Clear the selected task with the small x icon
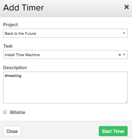 [120, 55]
